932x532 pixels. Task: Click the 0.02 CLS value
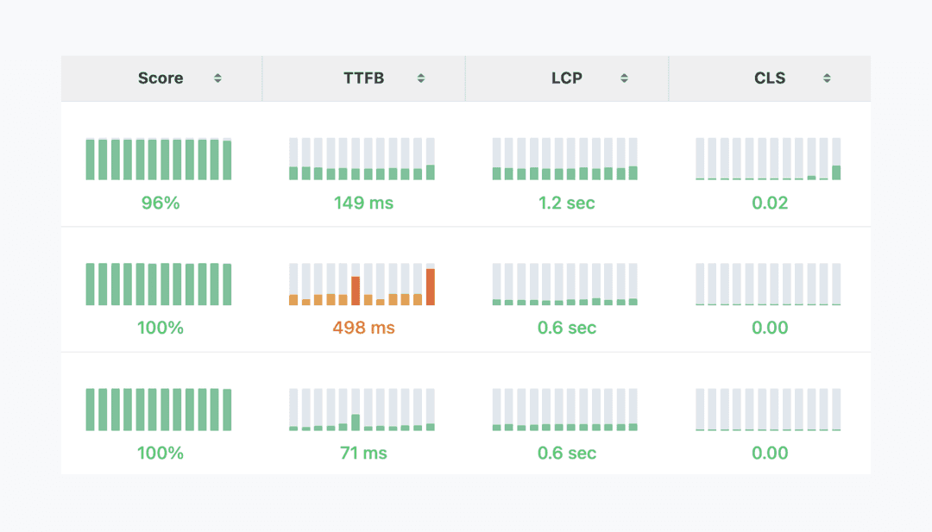click(x=769, y=203)
